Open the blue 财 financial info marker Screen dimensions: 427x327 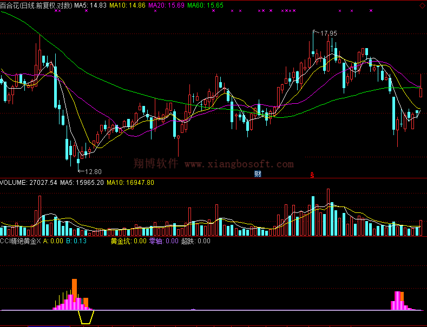tap(258, 174)
